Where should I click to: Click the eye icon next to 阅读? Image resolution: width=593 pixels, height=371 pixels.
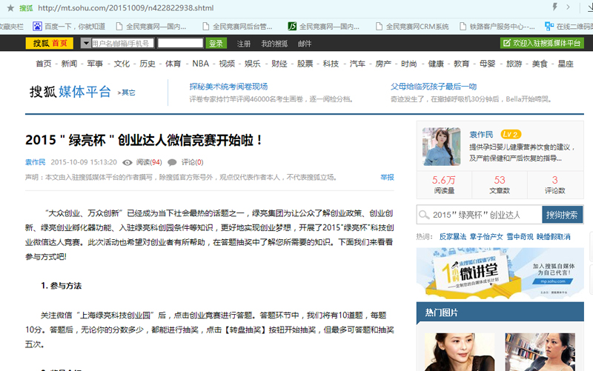tap(127, 162)
